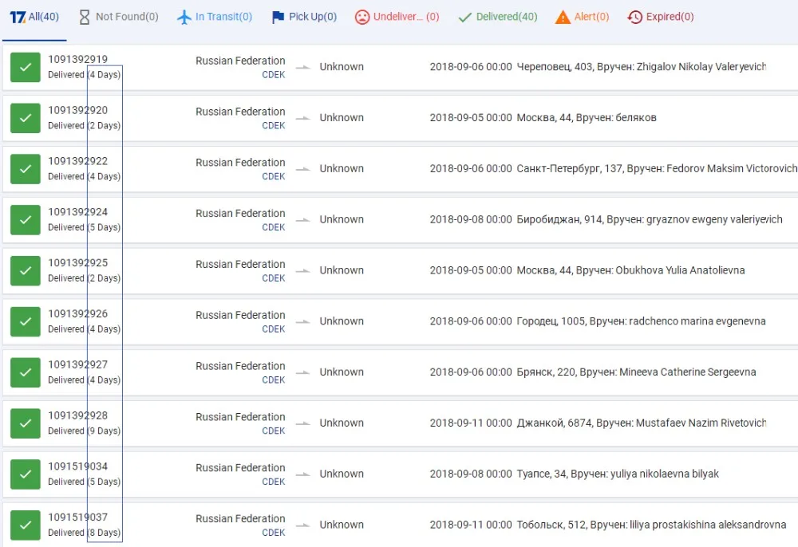
Task: Click the hourglass Not Found icon
Action: point(85,18)
